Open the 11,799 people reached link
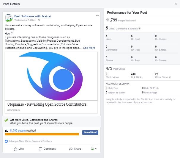This screenshot has width=180, height=158. (x=18, y=131)
